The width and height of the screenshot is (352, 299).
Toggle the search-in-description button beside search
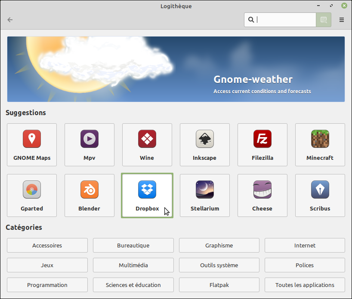point(324,20)
